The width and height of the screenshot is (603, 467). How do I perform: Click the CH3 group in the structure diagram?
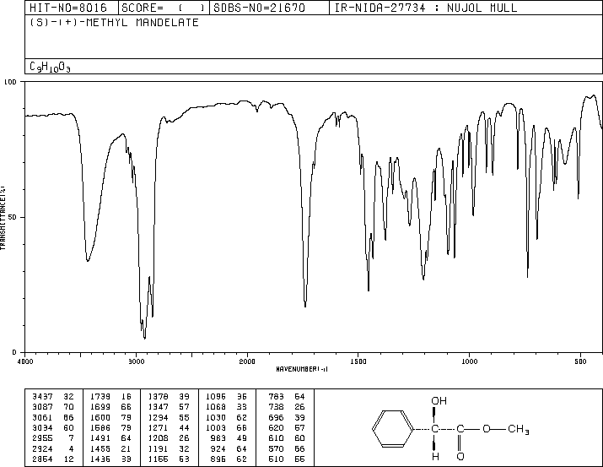click(519, 429)
